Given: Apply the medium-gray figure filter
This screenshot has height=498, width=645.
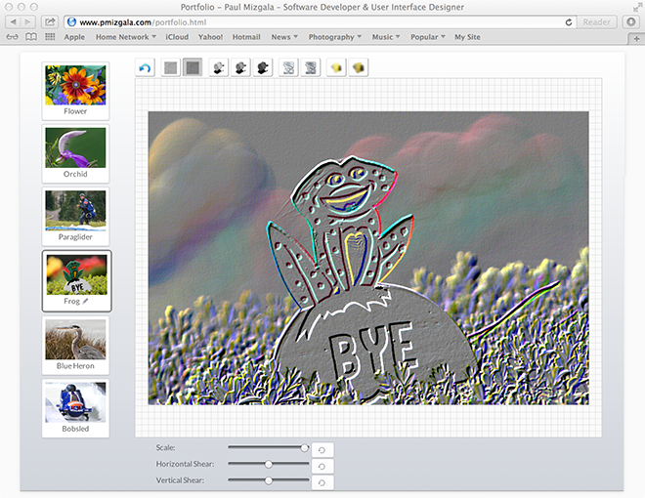Looking at the screenshot, I should pos(240,67).
